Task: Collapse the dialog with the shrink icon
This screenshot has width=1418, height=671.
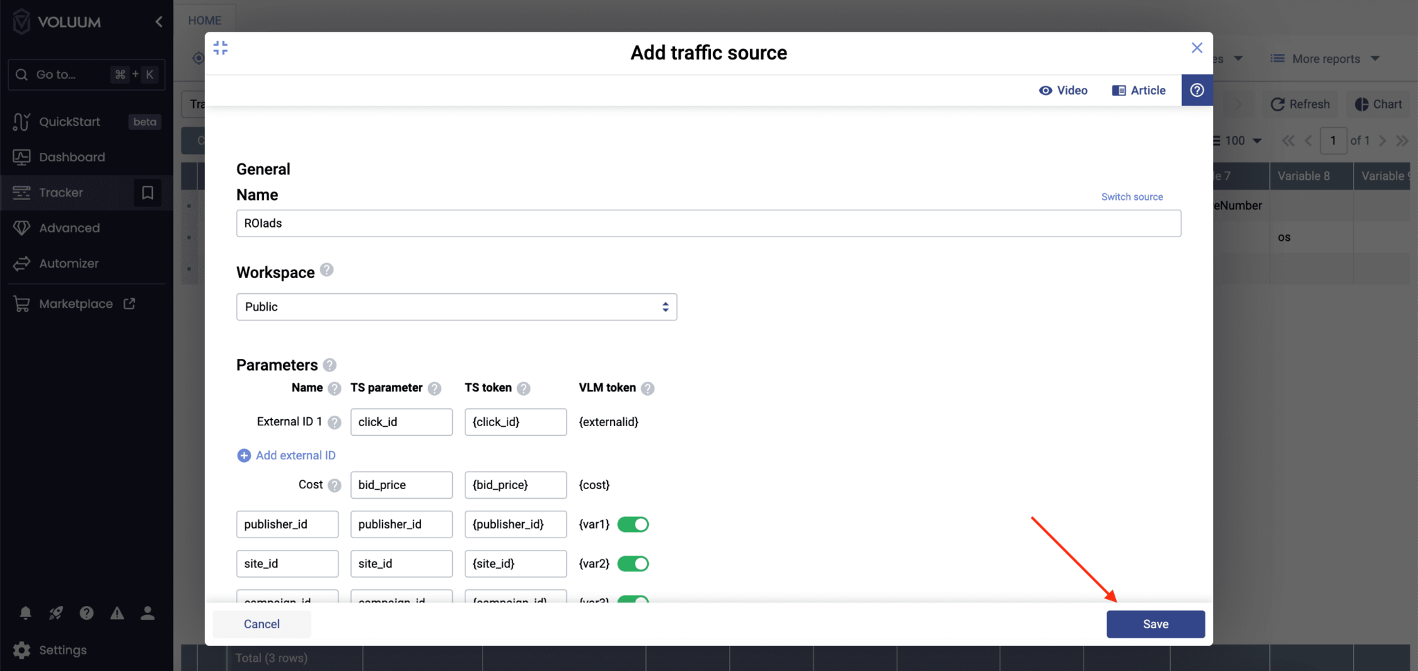Action: [x=221, y=48]
